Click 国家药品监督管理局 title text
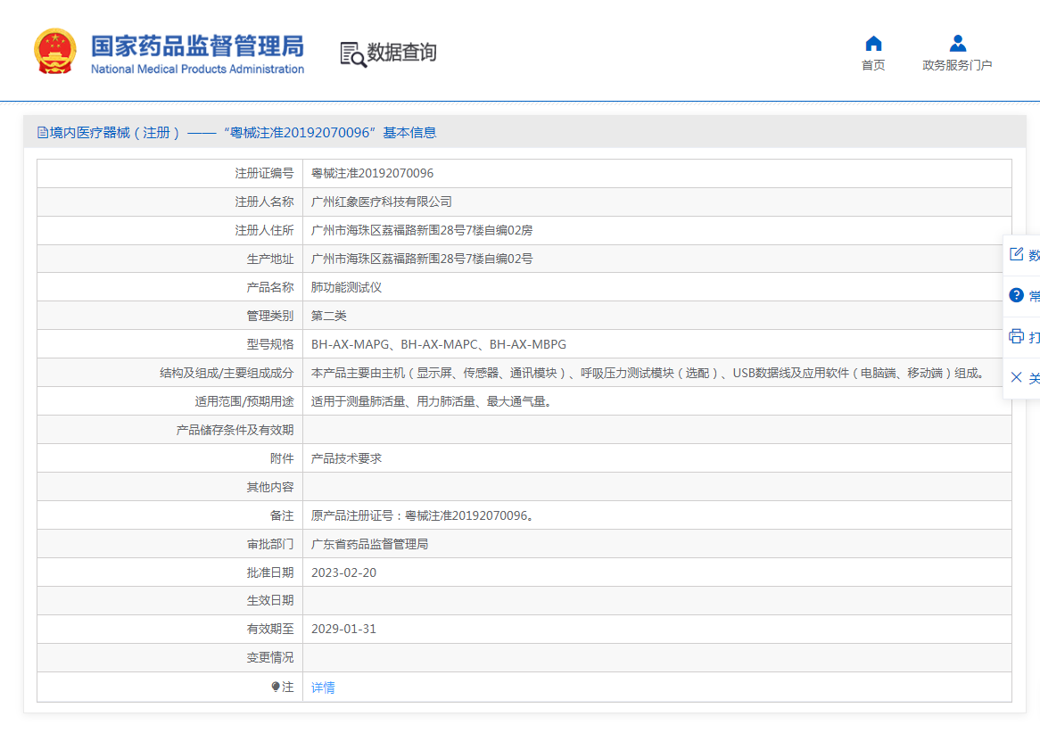1040x733 pixels. [198, 45]
